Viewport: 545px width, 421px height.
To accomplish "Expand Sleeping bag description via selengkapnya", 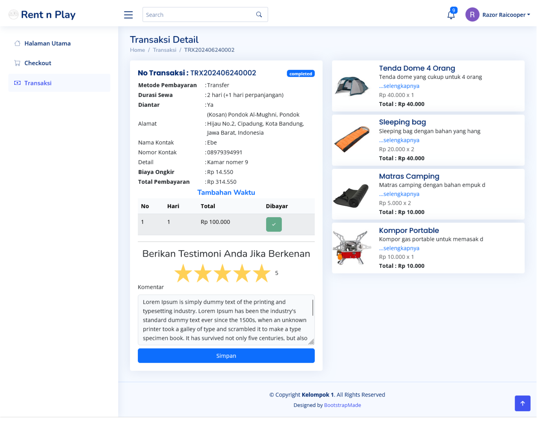I will 399,140.
